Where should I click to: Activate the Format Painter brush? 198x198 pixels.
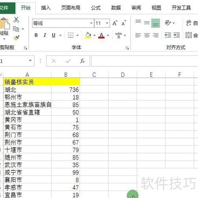(17, 38)
